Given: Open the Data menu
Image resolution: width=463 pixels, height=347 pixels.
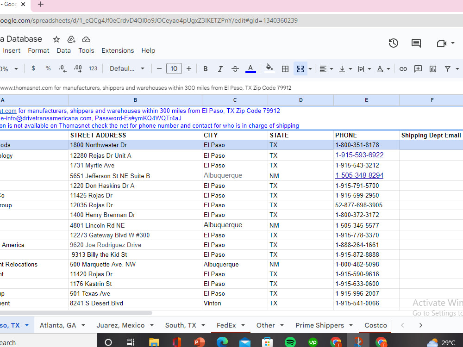Looking at the screenshot, I should tap(64, 50).
